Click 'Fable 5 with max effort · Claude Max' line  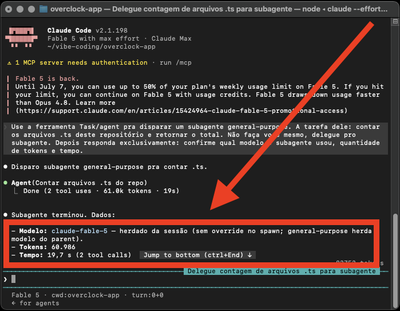point(120,38)
